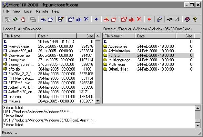Click the remote parent directory up icon
The width and height of the screenshot is (203, 137).
point(105,42)
